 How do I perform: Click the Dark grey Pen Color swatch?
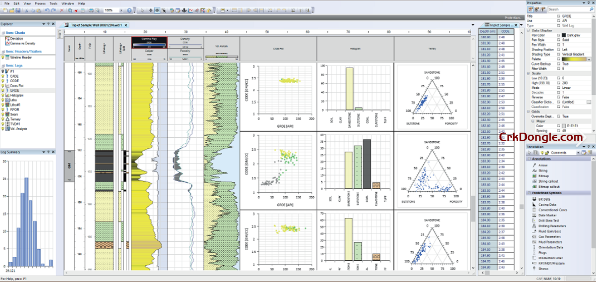(564, 35)
